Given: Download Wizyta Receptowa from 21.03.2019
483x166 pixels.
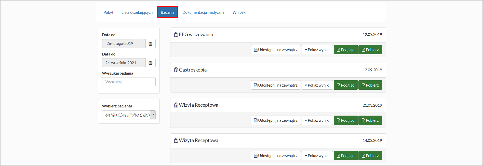Looking at the screenshot, I should [370, 120].
